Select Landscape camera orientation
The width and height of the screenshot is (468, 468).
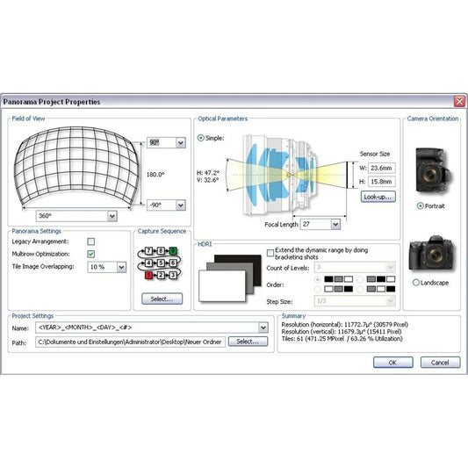[416, 283]
